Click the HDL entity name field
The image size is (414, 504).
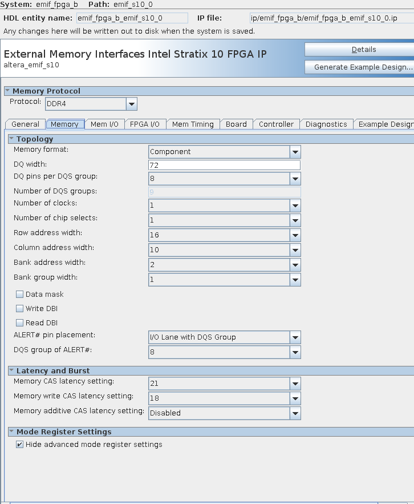pyautogui.click(x=132, y=18)
